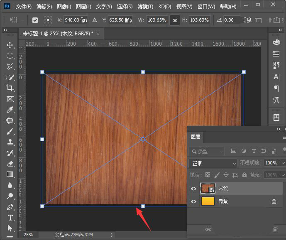Viewport: 286px width, 240px height.
Task: Click the yellow 背景 layer thumbnail
Action: [208, 201]
